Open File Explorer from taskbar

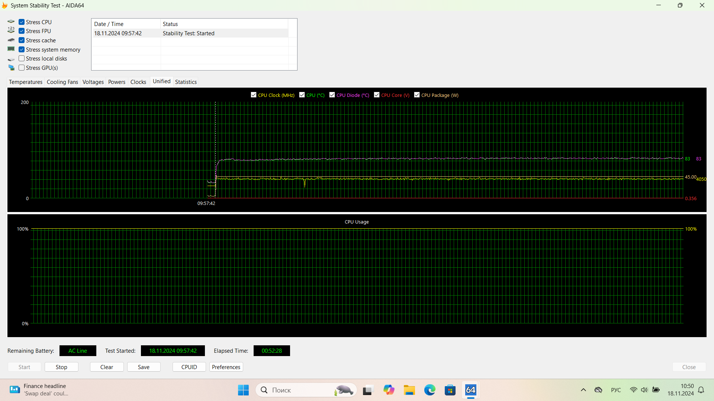tap(409, 390)
